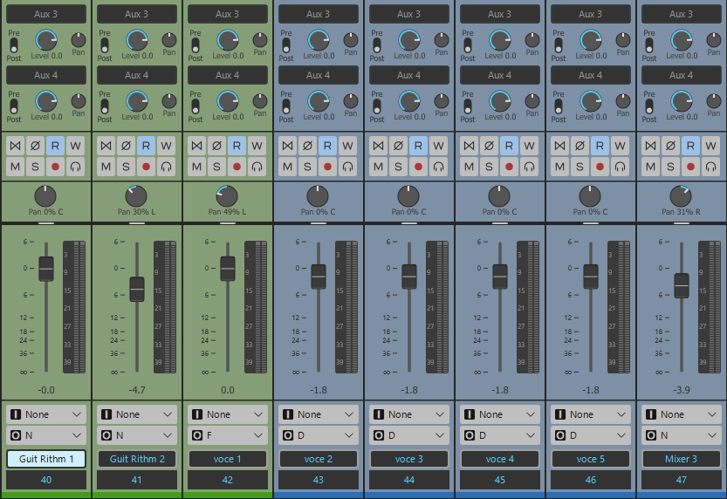Image resolution: width=727 pixels, height=499 pixels.
Task: Invert phase on the Guit Rithm 2 strip
Action: [x=125, y=146]
